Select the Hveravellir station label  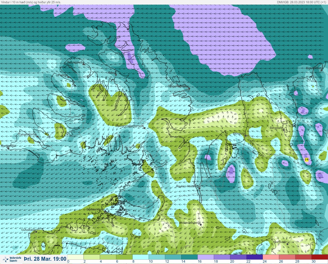click(280, 242)
